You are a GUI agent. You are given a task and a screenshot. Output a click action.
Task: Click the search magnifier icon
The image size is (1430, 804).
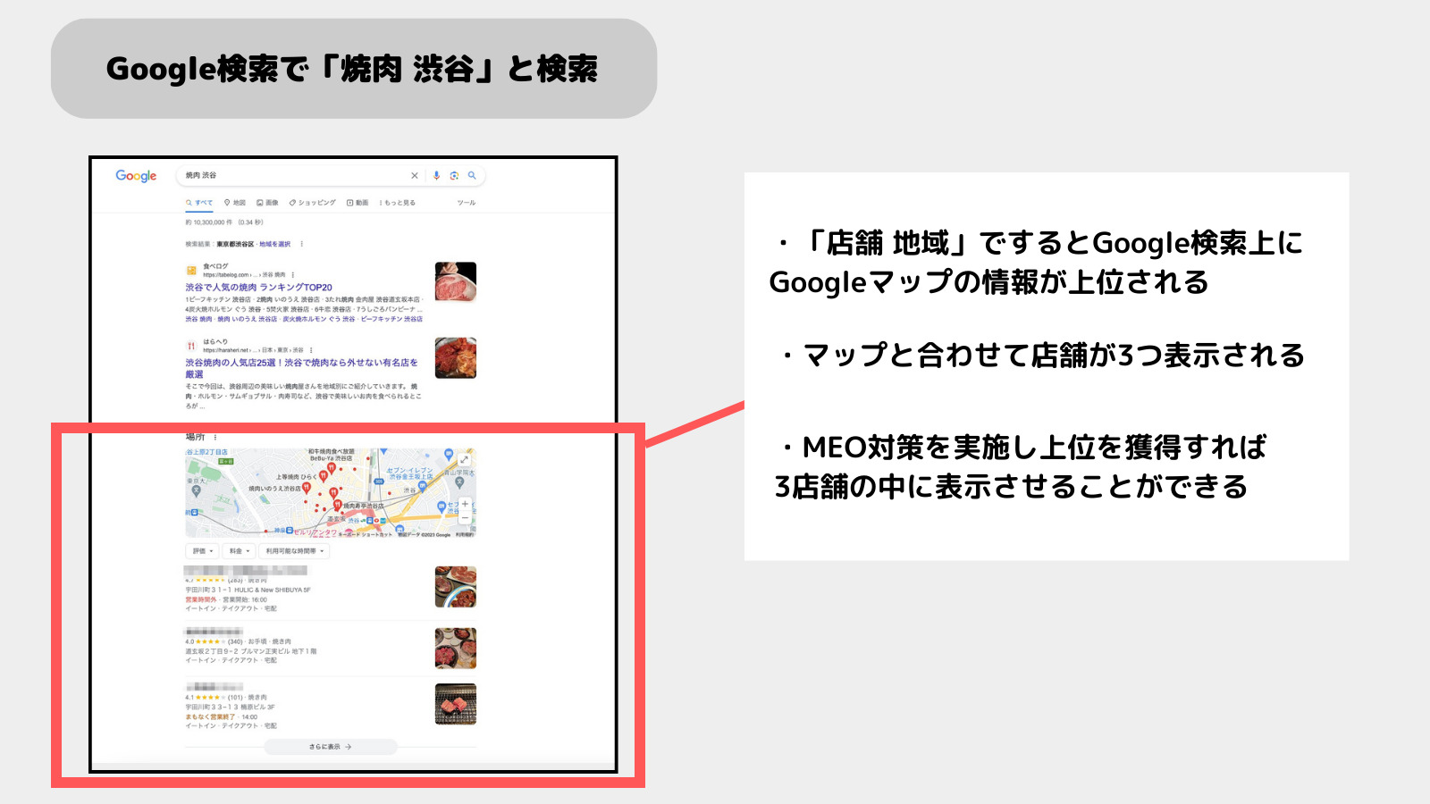tap(472, 175)
